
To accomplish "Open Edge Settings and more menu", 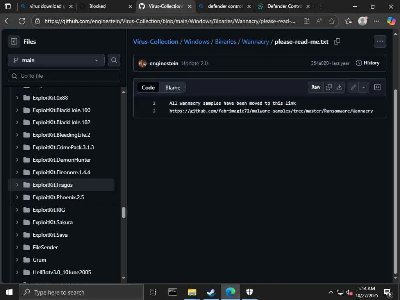I will coord(377,21).
